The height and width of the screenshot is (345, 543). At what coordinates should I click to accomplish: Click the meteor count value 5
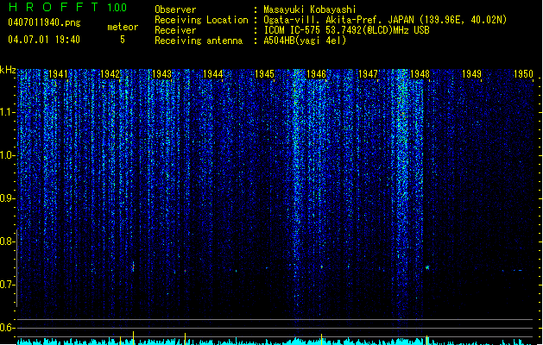tap(123, 40)
